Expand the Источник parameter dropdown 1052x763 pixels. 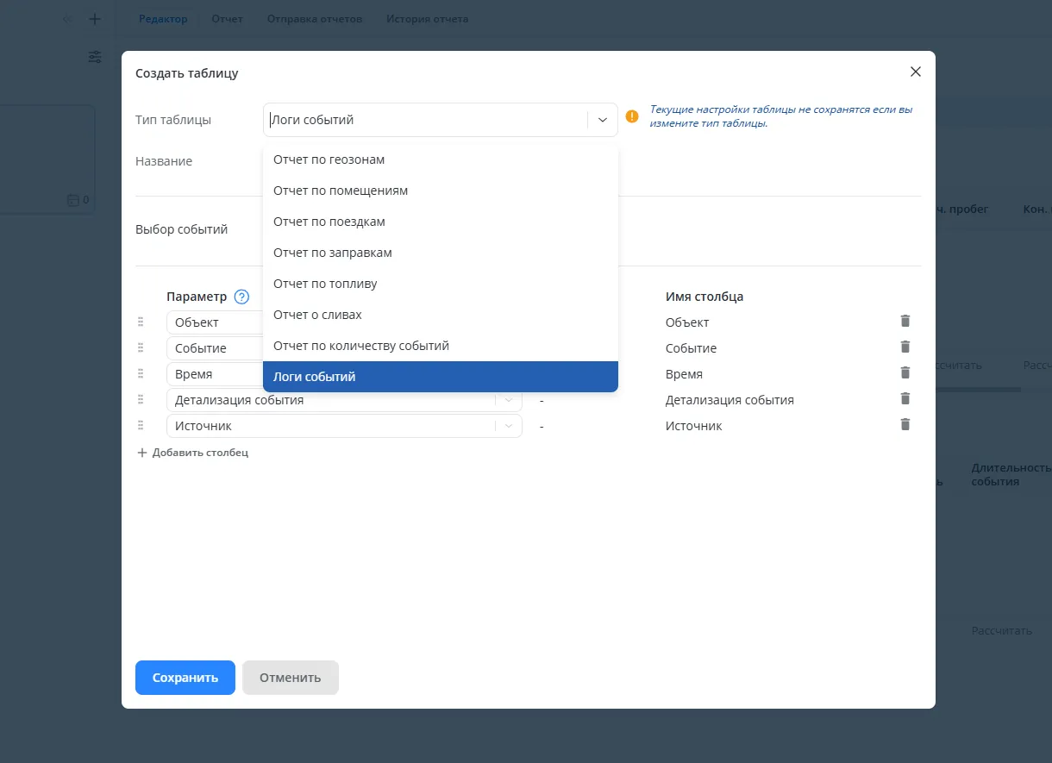[x=509, y=426]
